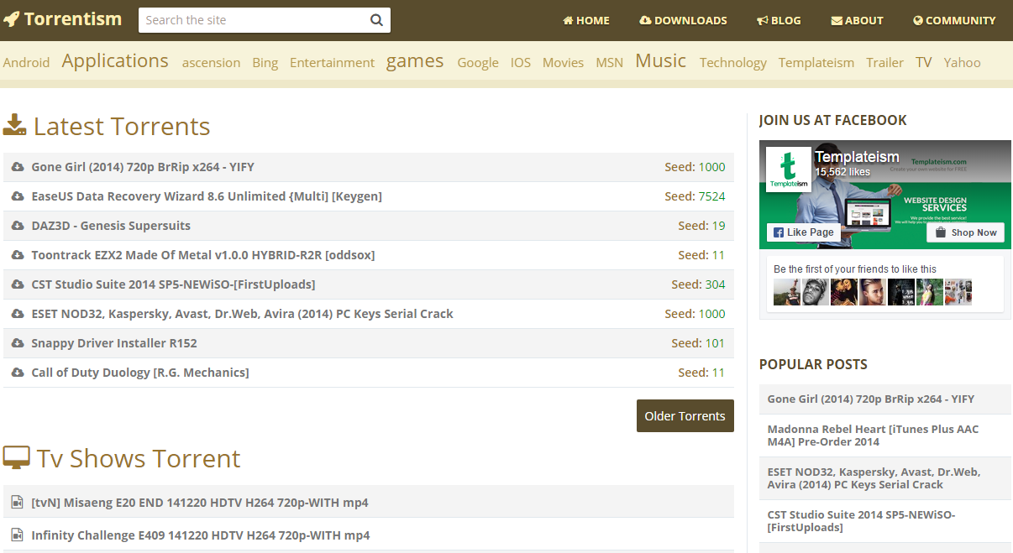Open popular post Madonna Rebel Heart
Viewport: 1013px width, 553px height.
pos(873,436)
